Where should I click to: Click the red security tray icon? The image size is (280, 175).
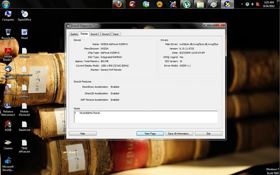258,4
